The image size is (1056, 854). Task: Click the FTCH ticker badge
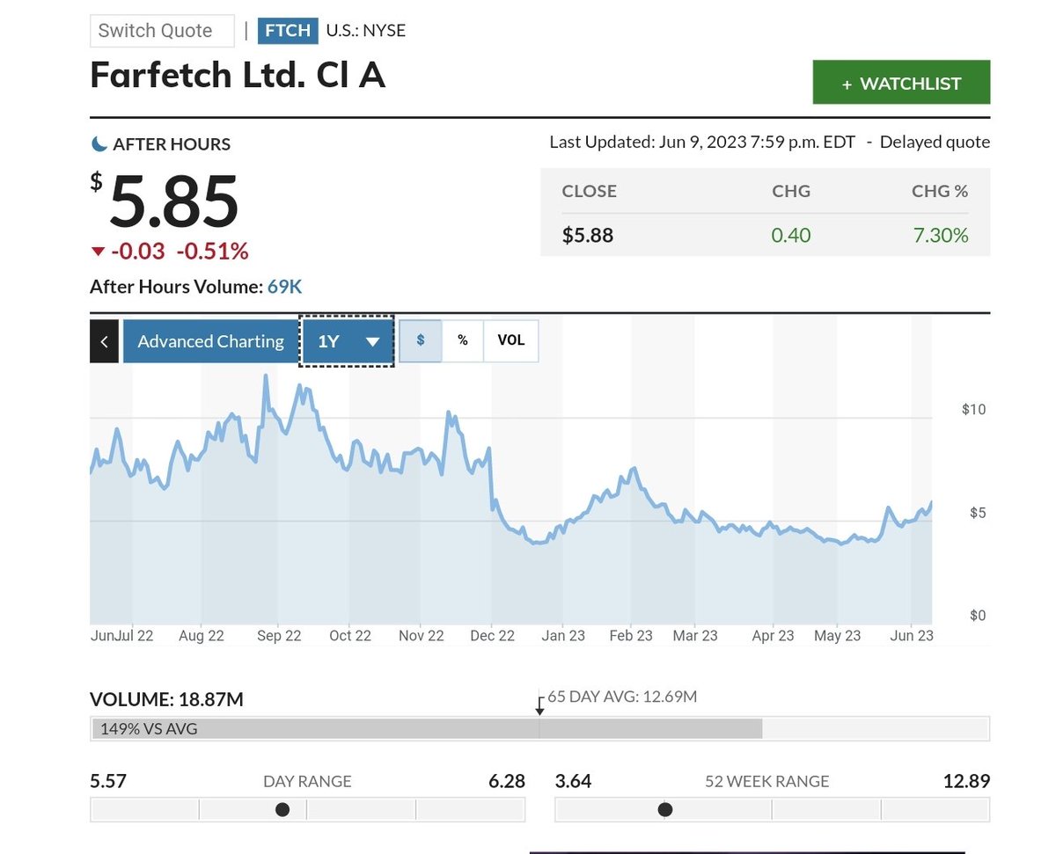(288, 31)
